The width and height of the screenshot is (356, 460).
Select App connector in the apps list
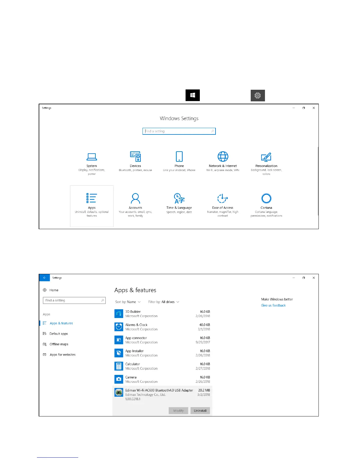click(x=162, y=340)
